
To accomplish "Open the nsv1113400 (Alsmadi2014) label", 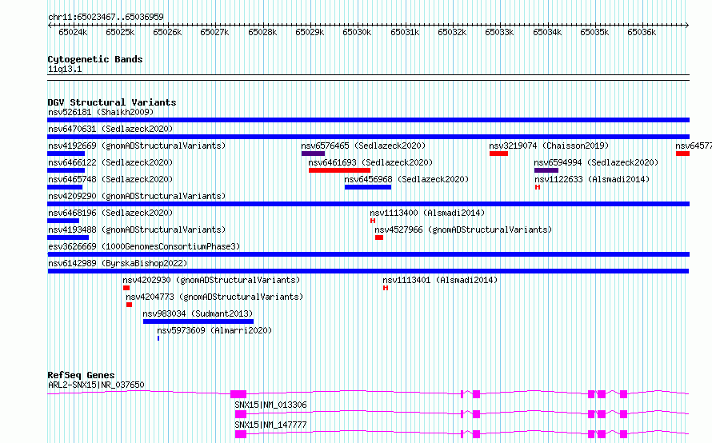I will click(x=427, y=213).
